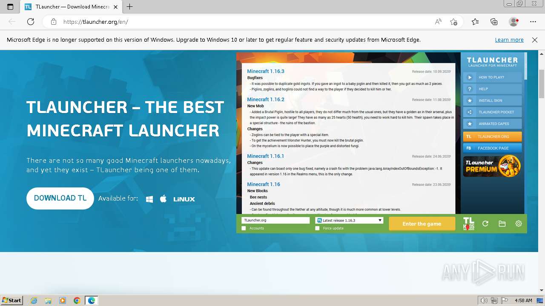Add this page to favorites
The image size is (545, 306).
[453, 22]
